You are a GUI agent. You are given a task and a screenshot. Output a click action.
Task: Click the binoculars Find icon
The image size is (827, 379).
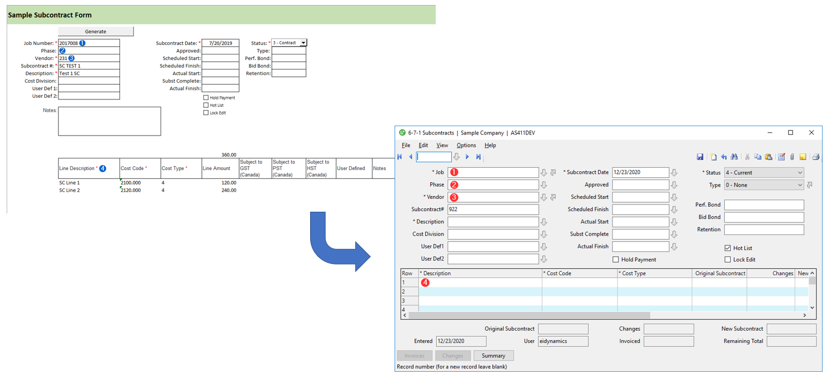click(734, 157)
